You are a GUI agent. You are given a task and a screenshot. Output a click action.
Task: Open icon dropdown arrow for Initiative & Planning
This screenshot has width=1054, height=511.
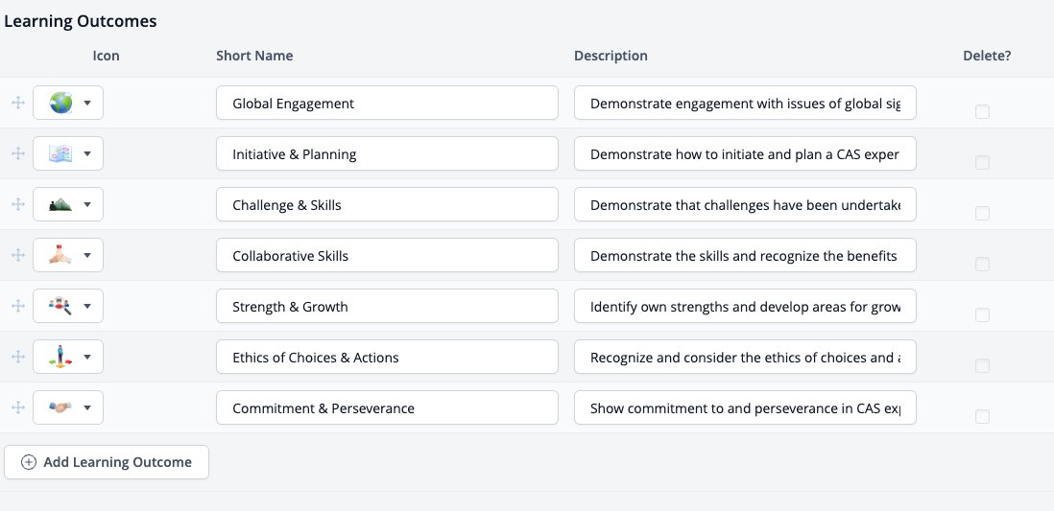(87, 153)
